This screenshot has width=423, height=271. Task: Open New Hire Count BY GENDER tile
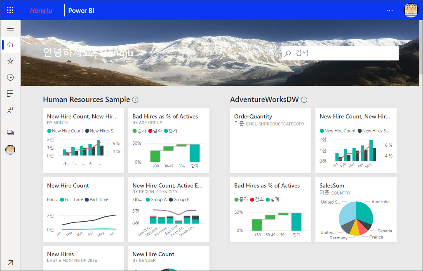[169, 258]
